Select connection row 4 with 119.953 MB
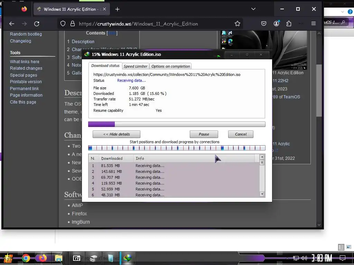Screen dimensions: 354x265 point(174,183)
